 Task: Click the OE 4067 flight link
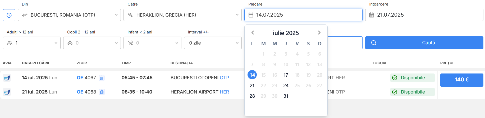(86, 78)
